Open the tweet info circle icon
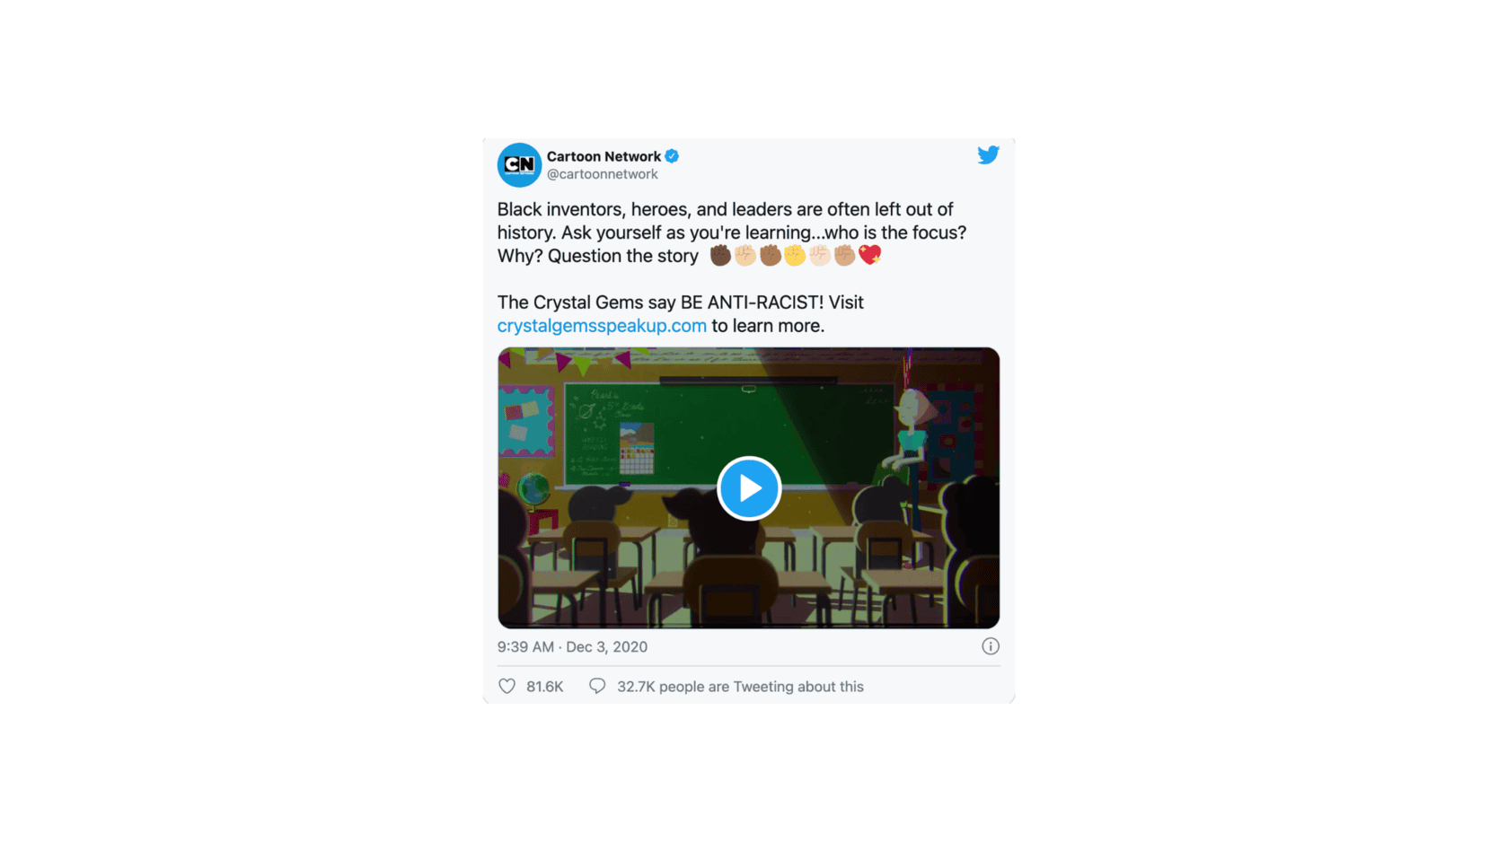Screen dimensions: 1498x842 [x=991, y=646]
